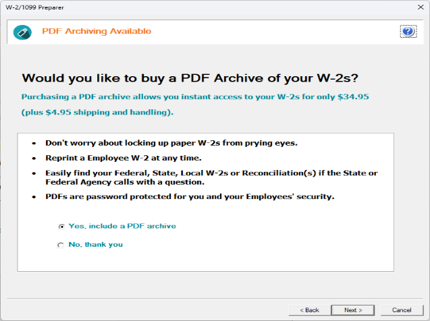Proceed with the "Next >" button
Image resolution: width=430 pixels, height=321 pixels.
click(x=353, y=310)
